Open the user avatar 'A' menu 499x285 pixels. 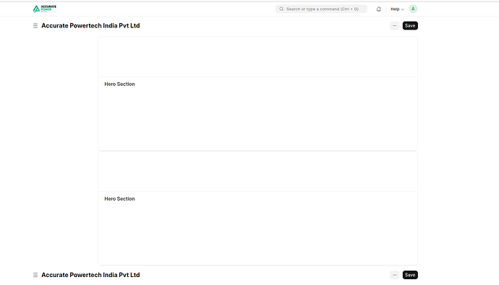(413, 9)
